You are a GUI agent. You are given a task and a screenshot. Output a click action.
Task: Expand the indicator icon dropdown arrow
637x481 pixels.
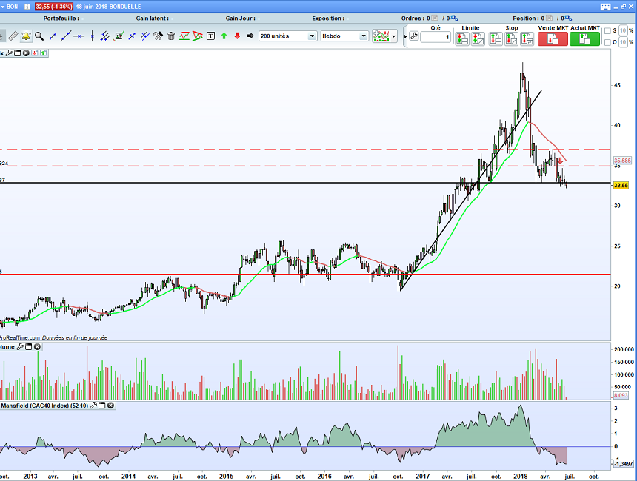(x=393, y=36)
